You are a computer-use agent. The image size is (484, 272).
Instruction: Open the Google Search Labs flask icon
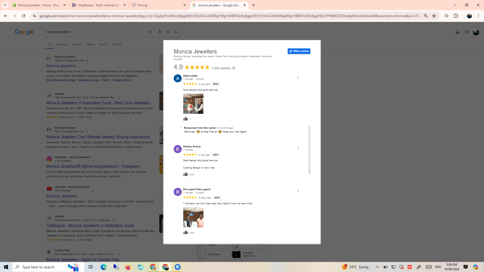coord(457,32)
